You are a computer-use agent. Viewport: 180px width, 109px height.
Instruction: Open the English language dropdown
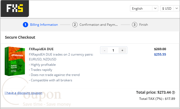point(144,9)
